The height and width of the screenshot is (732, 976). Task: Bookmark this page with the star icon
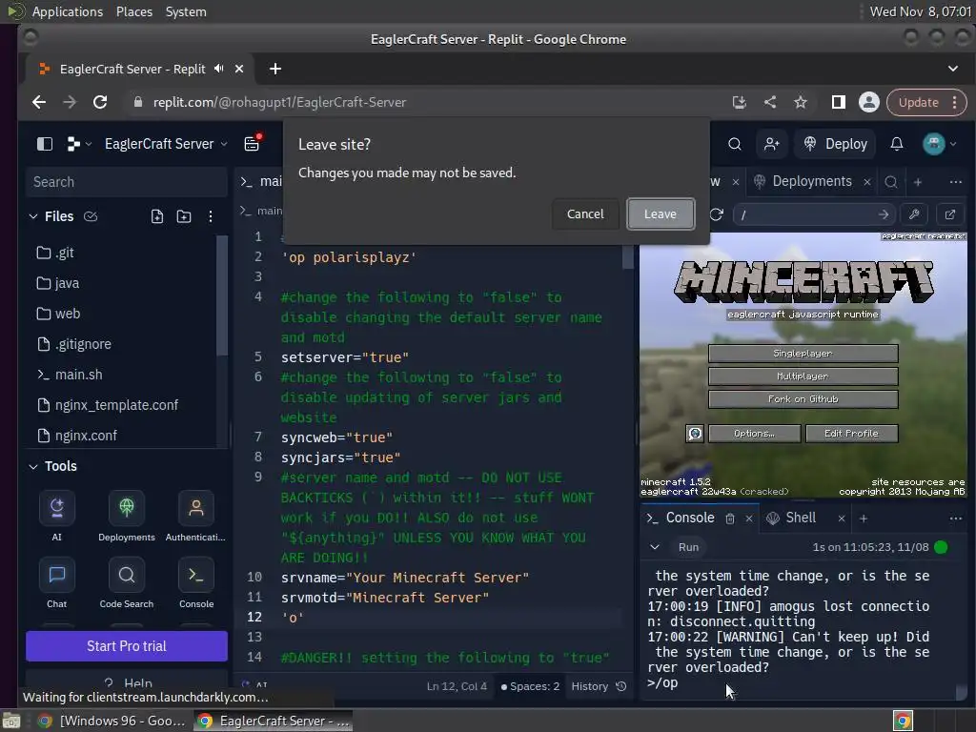(x=801, y=102)
